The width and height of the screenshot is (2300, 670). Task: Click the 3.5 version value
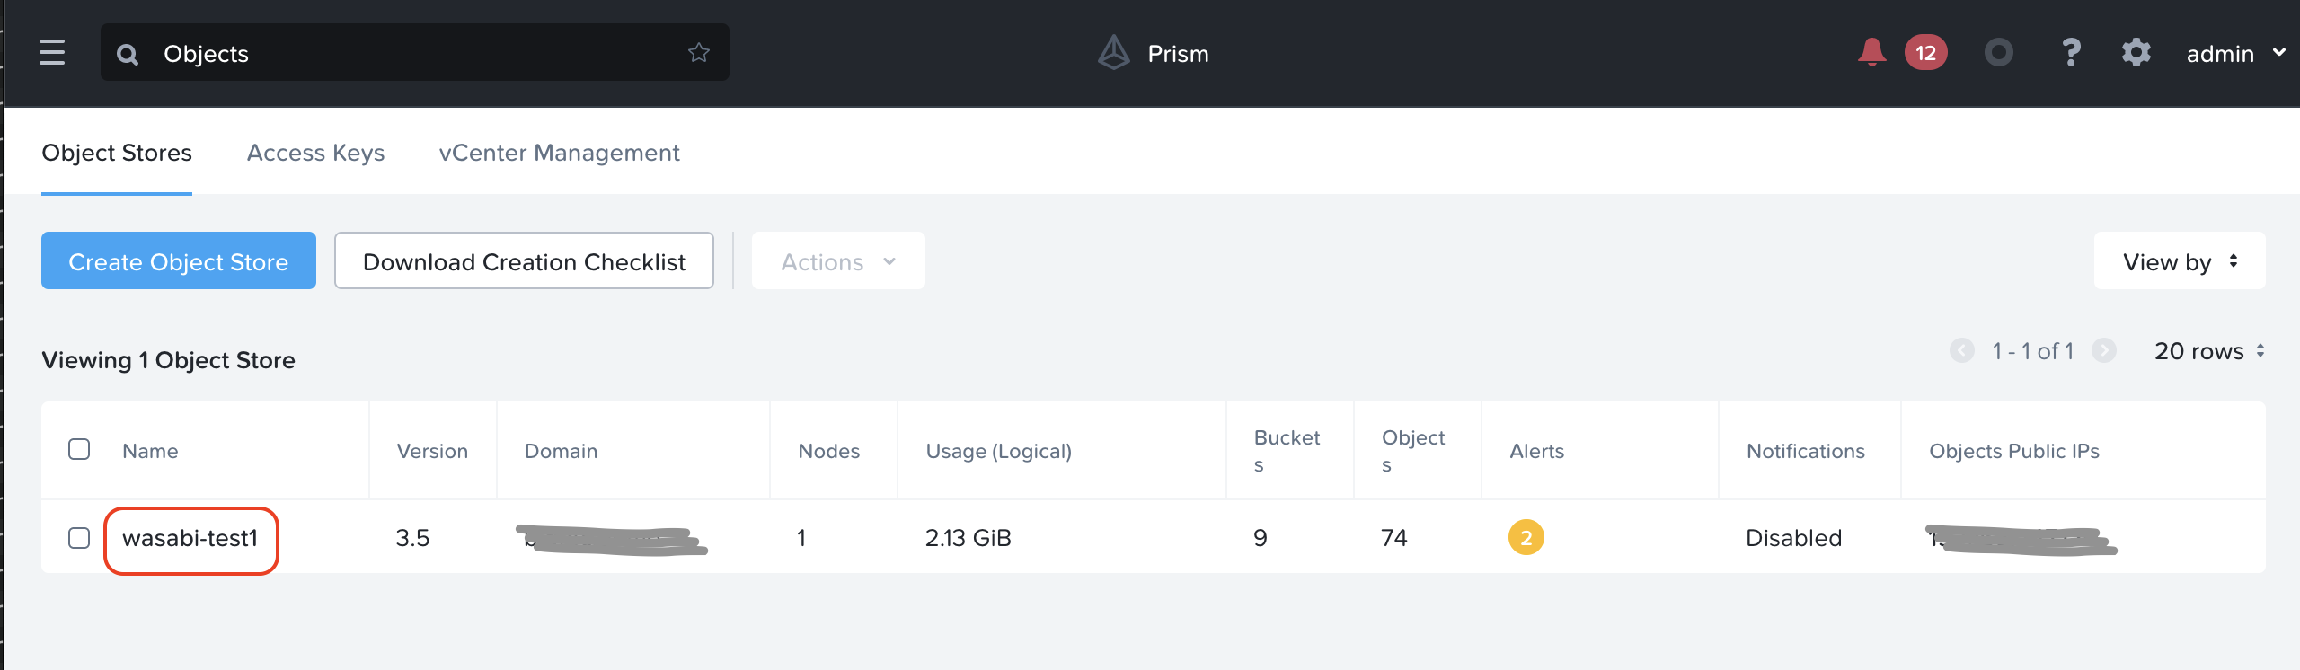pyautogui.click(x=413, y=538)
